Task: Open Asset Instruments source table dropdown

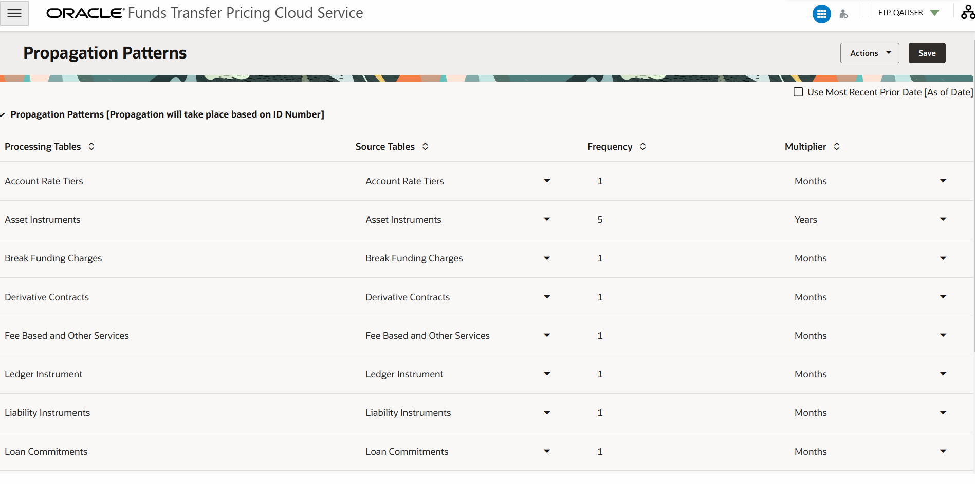Action: pos(547,219)
